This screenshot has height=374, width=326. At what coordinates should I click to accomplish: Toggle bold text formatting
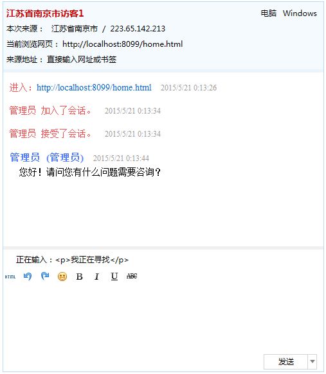(x=79, y=276)
